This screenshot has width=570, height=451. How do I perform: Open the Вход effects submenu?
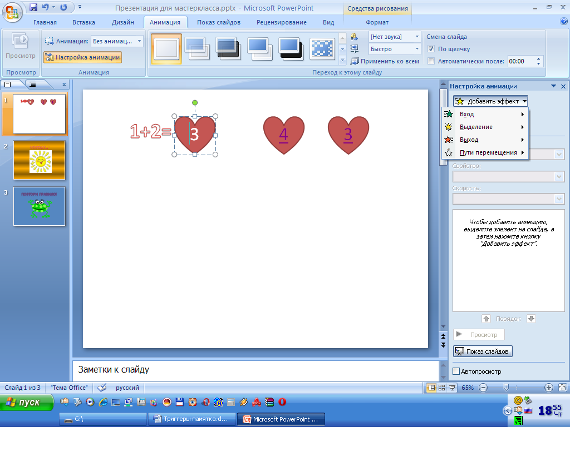[x=485, y=114]
